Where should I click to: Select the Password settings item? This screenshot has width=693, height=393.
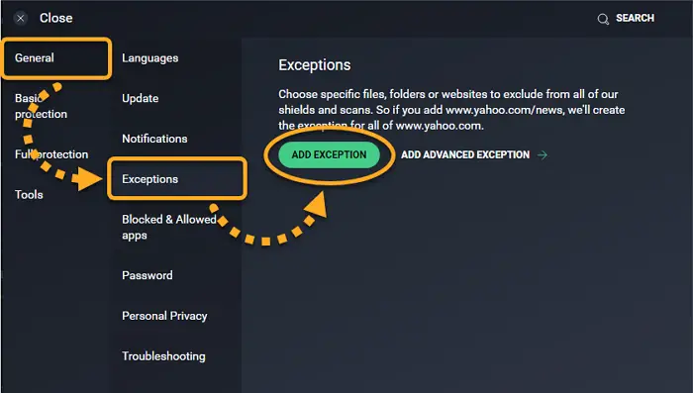(148, 275)
